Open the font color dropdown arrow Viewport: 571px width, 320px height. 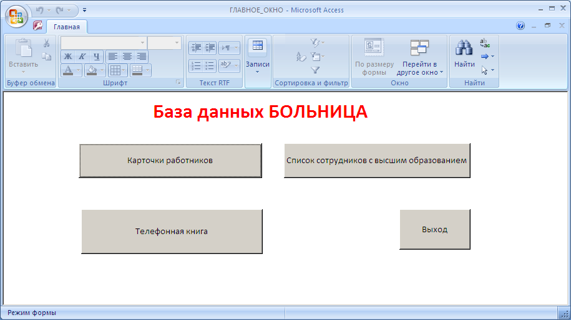tap(78, 70)
